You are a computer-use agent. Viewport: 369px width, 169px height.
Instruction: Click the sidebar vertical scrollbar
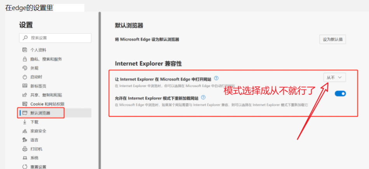(99, 90)
